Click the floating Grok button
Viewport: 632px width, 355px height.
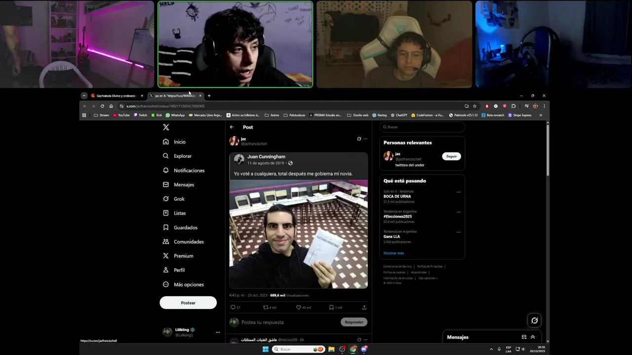[534, 320]
